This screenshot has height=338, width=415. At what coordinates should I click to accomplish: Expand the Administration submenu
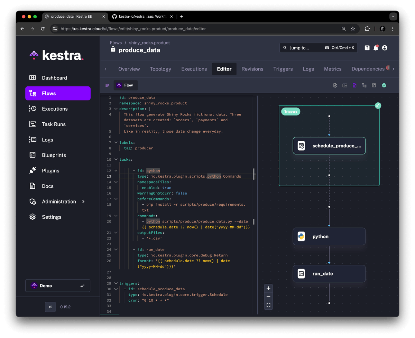(83, 201)
